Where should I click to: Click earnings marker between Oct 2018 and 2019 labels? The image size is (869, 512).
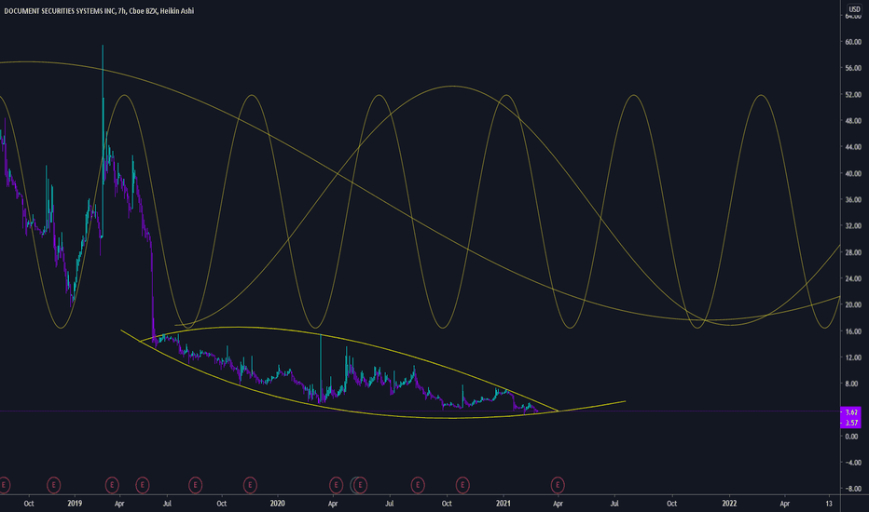pyautogui.click(x=54, y=485)
